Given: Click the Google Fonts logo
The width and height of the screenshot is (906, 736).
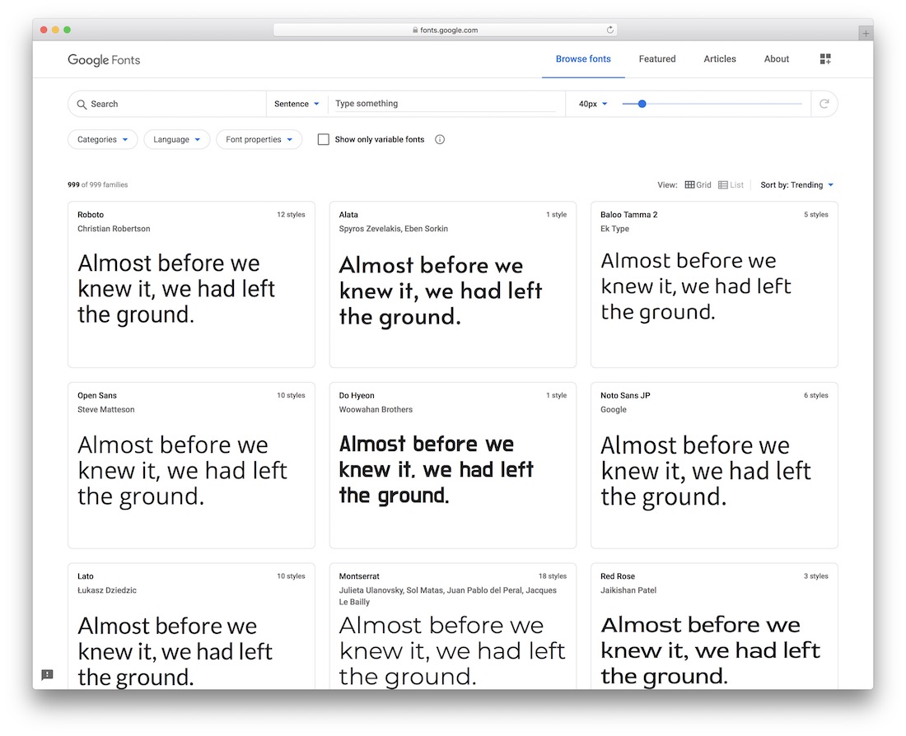Looking at the screenshot, I should [x=104, y=60].
